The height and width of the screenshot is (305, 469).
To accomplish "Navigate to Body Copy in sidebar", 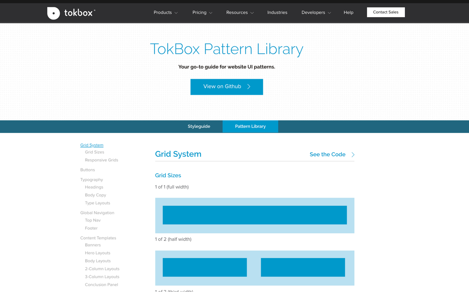I will 95,195.
